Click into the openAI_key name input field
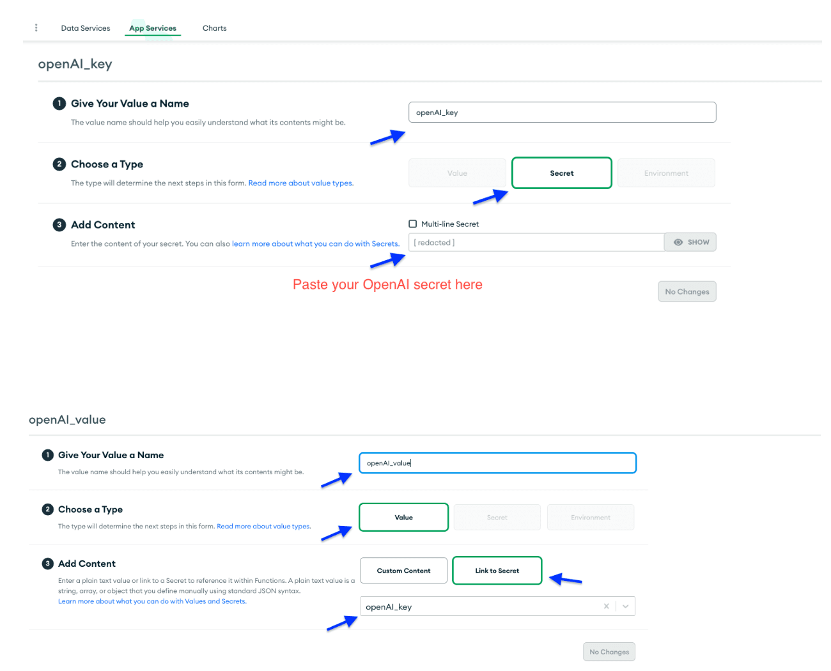The image size is (831, 671). (x=562, y=112)
